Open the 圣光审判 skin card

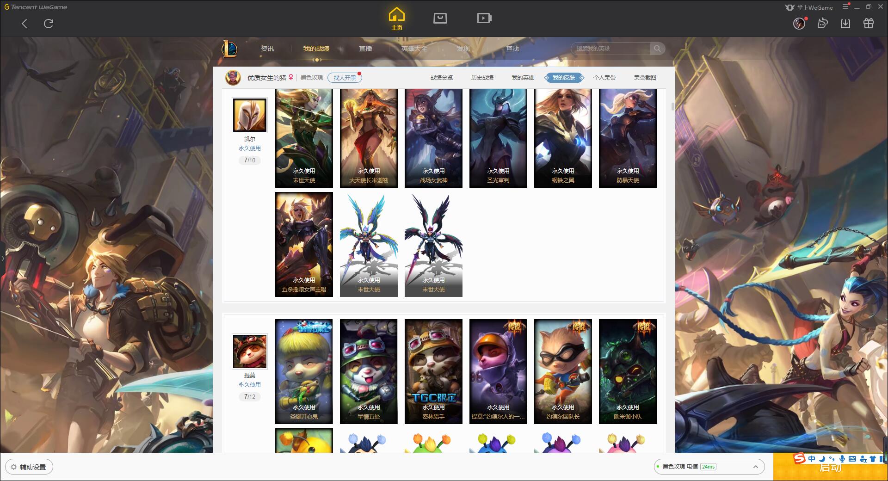click(498, 138)
